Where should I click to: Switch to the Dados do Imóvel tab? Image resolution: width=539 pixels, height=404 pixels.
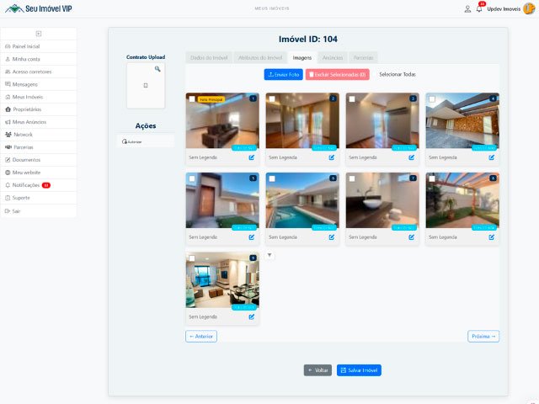(208, 57)
